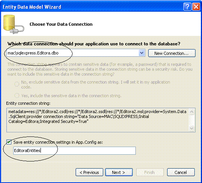Click the EditoraEntities name input field
Screen dimensions: 202x183
(75, 150)
